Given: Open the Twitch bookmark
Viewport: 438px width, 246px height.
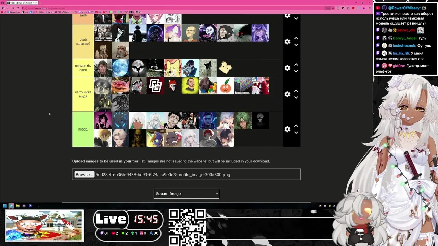Looking at the screenshot, I should point(82,12).
